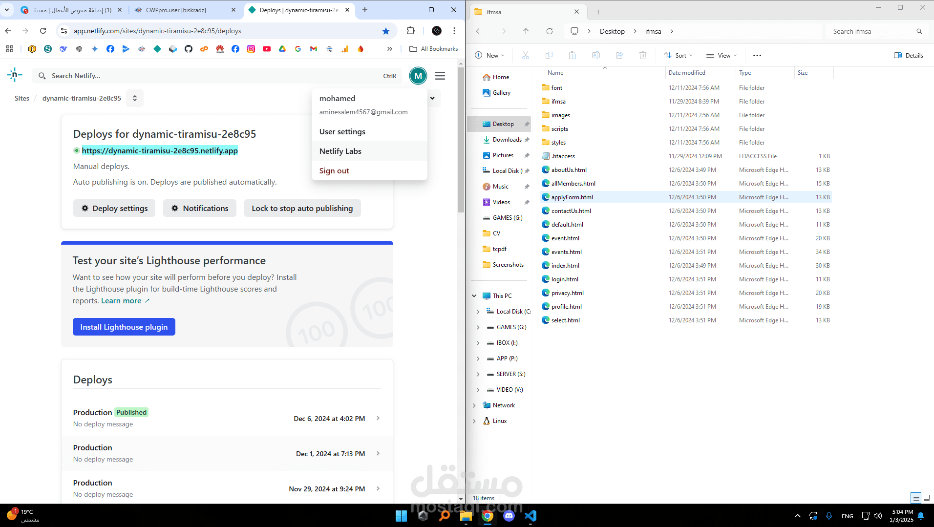Viewport: 934px width, 527px height.
Task: Open the All Bookmarks folder
Action: point(434,49)
